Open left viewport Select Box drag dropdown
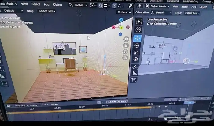Image resolution: width=214 pixels, height=126 pixels. click(47, 11)
